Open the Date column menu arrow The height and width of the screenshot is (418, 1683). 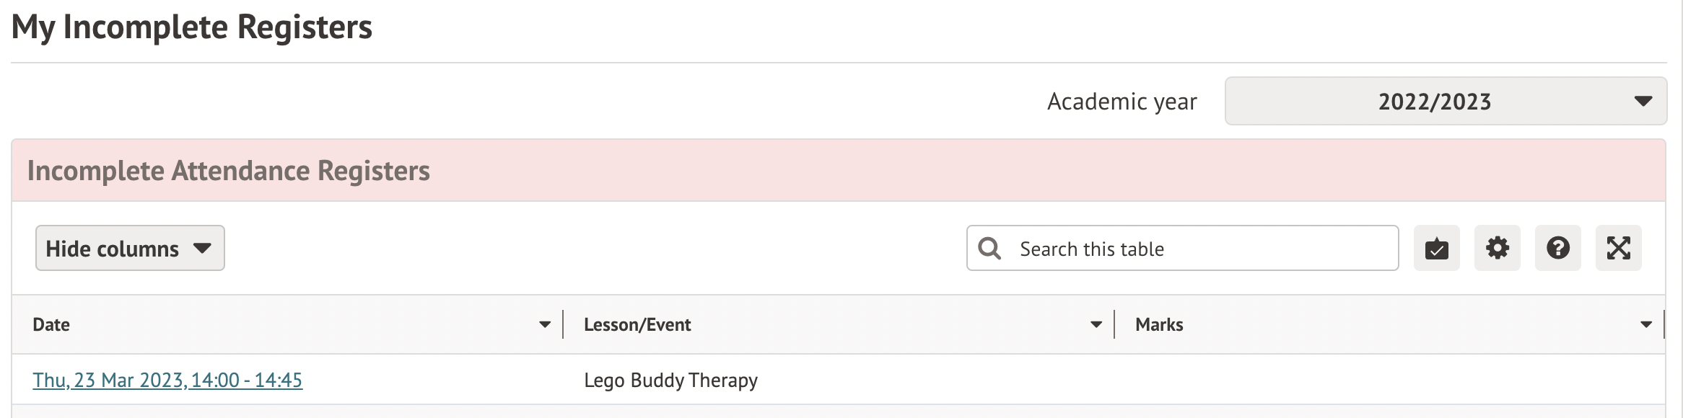click(x=545, y=325)
